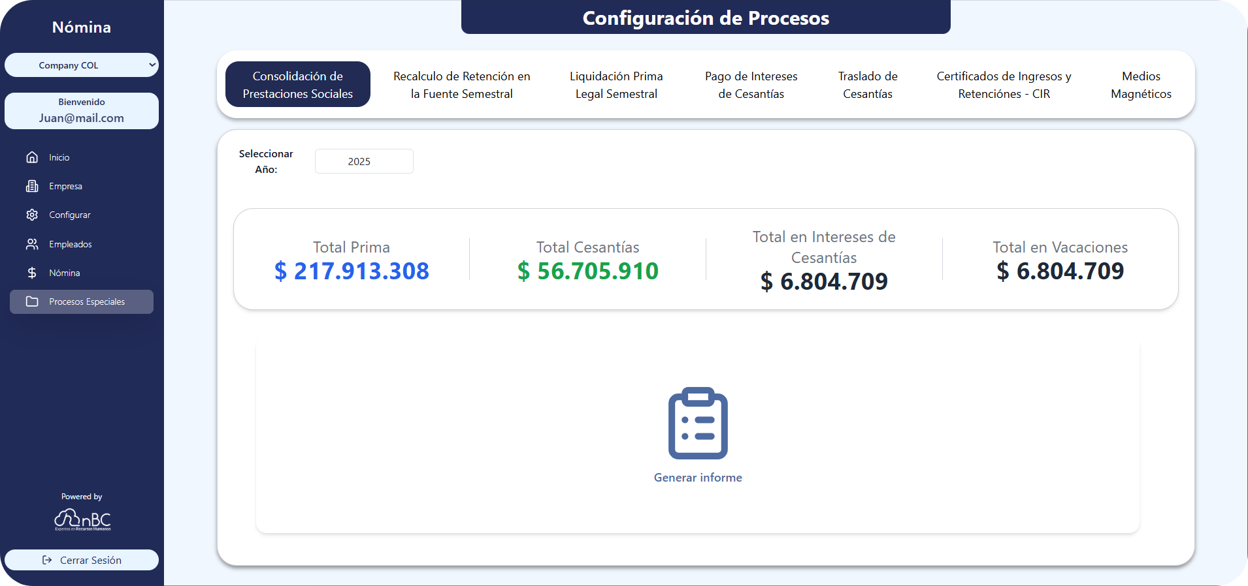Open the year selector showing 2025
1248x586 pixels.
point(364,161)
